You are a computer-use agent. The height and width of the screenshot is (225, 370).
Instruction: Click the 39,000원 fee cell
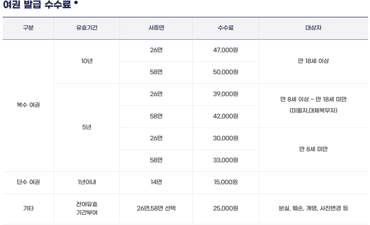pyautogui.click(x=226, y=94)
